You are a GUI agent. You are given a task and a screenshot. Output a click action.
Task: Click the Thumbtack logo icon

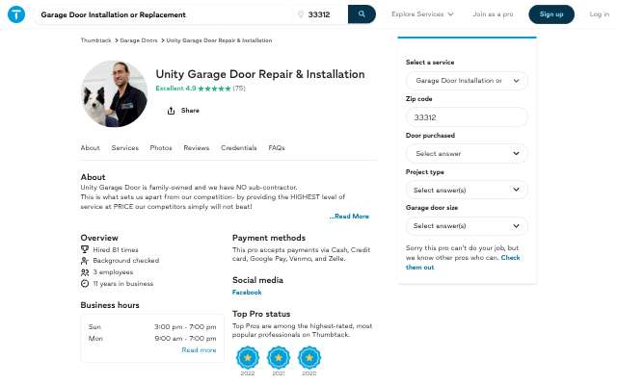pos(16,14)
